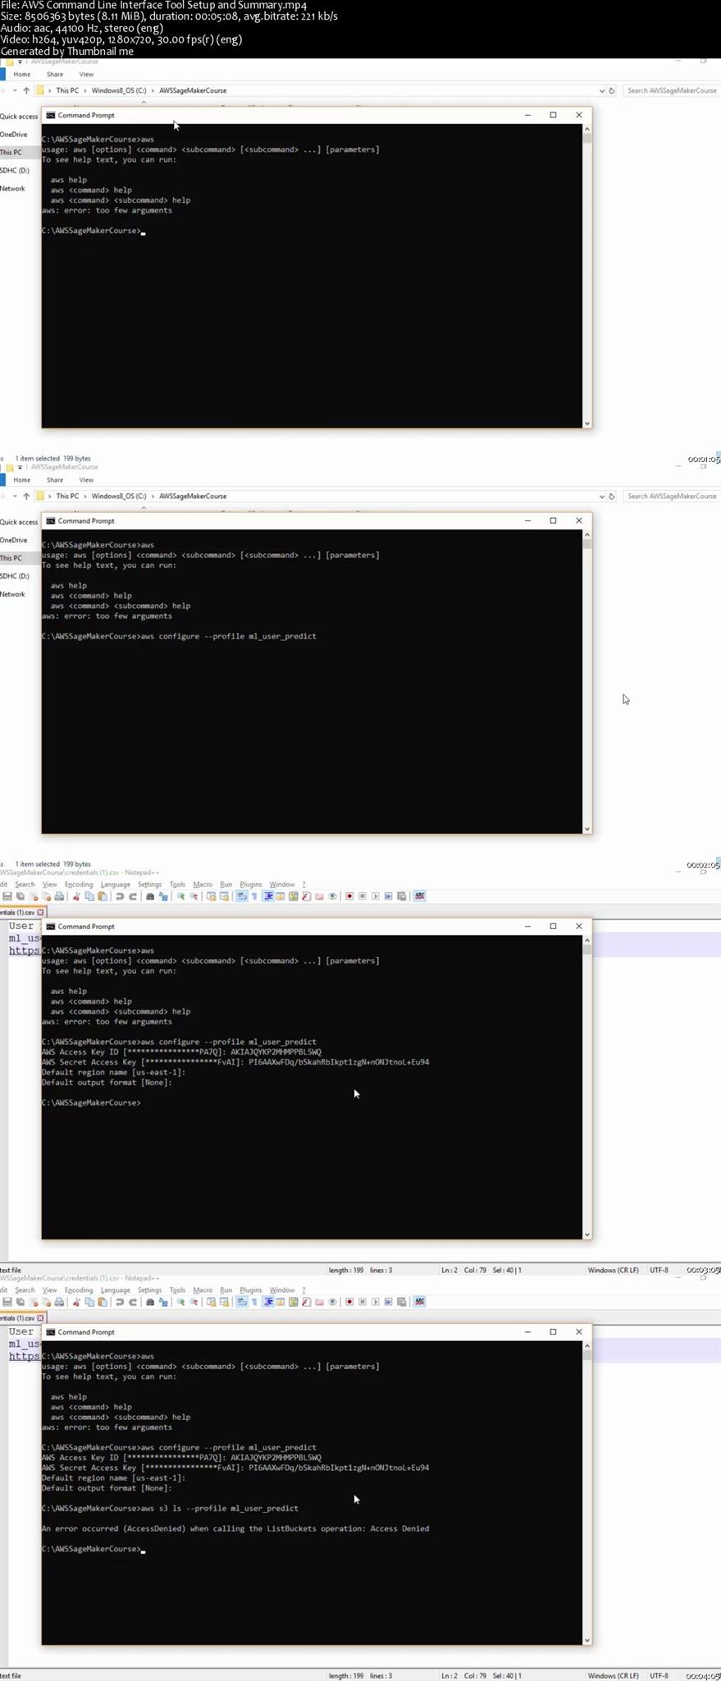This screenshot has width=721, height=1681.
Task: Toggle Word Wrap in 00:03:05 frame toolbar
Action: (x=241, y=896)
